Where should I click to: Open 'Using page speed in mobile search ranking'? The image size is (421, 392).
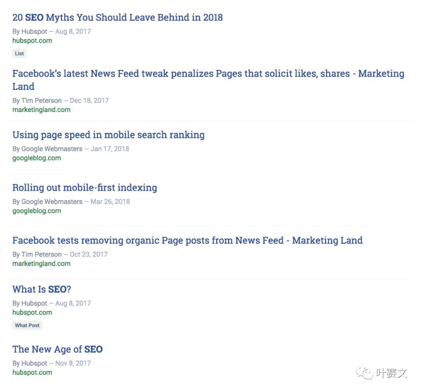[108, 135]
